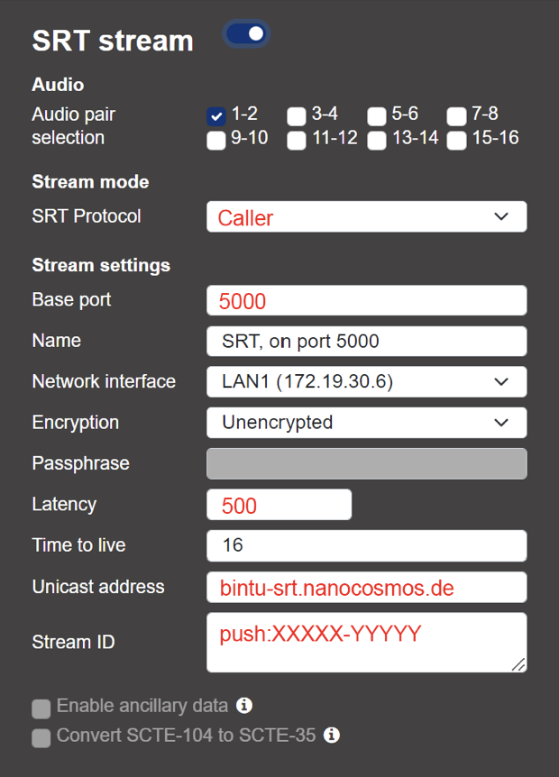Uncheck audio pair 1-2

(215, 115)
